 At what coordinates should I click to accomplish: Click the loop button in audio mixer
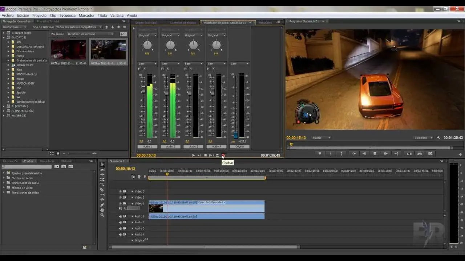pos(217,155)
